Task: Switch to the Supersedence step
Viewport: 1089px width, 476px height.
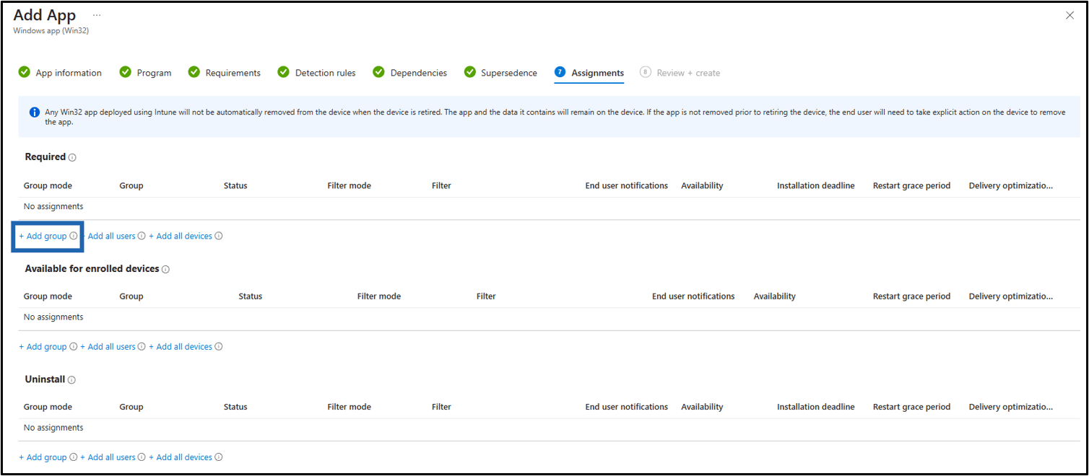Action: (x=500, y=73)
